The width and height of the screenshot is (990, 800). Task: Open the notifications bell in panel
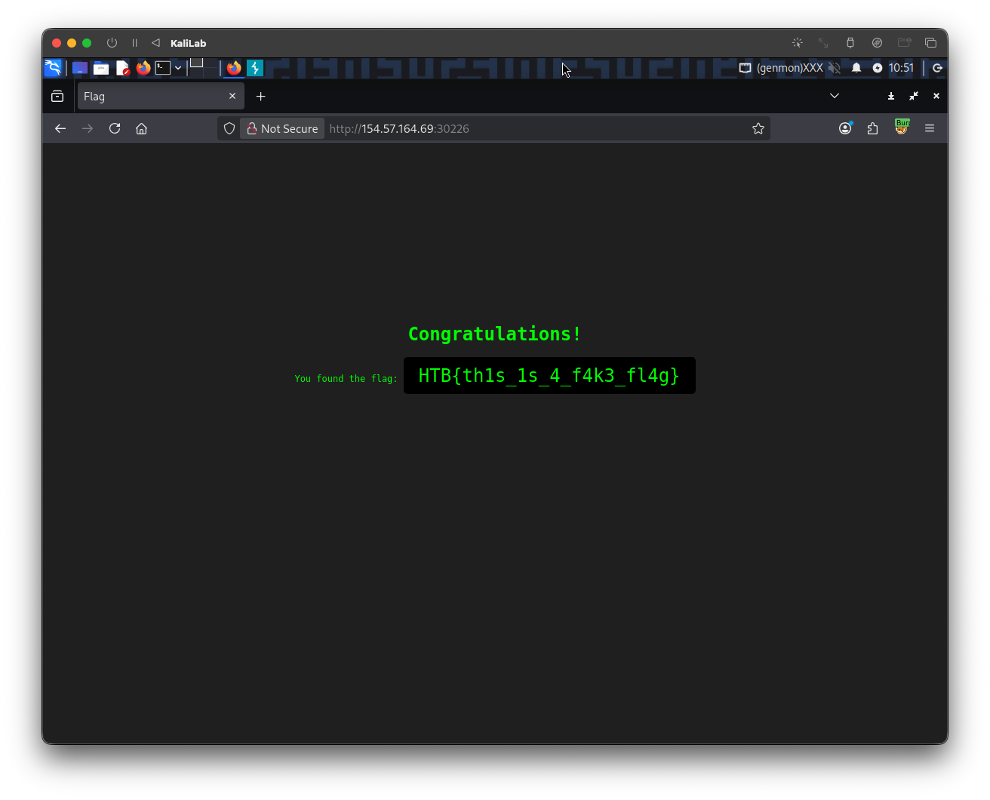pos(856,68)
